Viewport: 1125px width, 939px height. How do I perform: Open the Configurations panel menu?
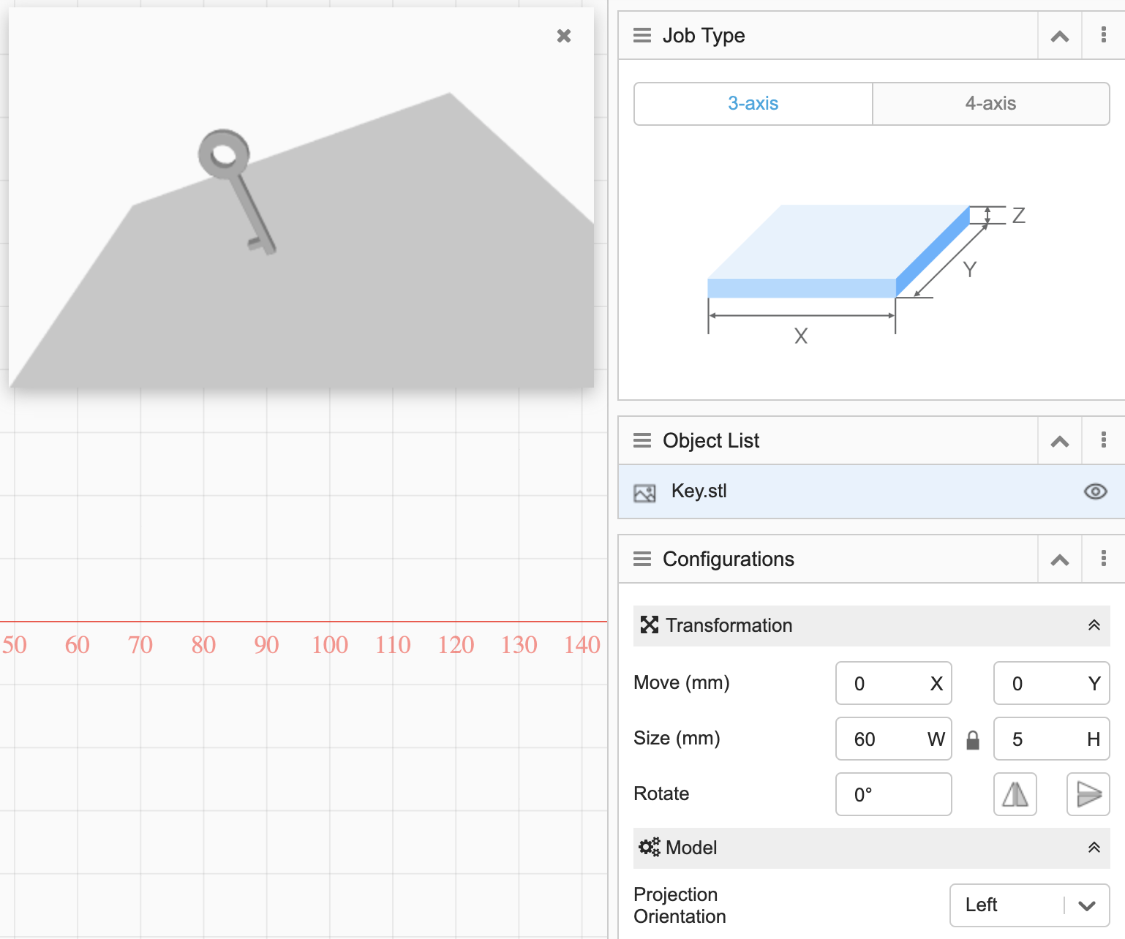tap(641, 559)
